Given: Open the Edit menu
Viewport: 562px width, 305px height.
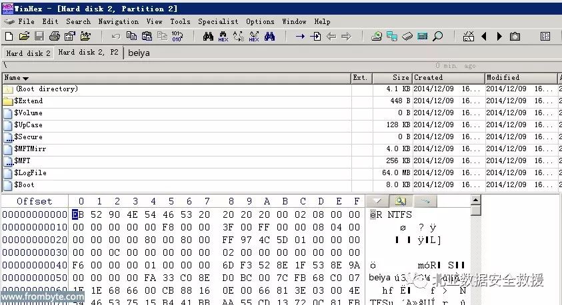Looking at the screenshot, I should (x=50, y=21).
